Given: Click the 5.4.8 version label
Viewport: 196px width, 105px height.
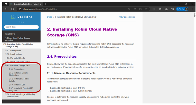Looking at the screenshot, I should point(21,23).
